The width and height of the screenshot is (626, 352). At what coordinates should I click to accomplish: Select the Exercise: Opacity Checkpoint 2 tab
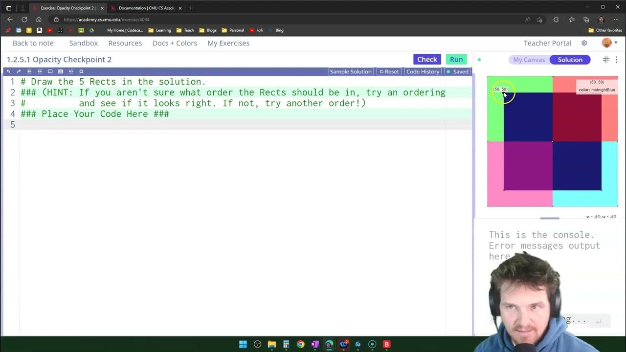(67, 8)
